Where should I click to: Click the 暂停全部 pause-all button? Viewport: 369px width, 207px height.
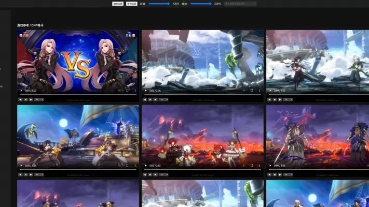click(131, 4)
